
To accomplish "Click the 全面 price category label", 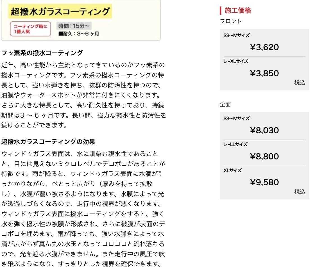I will tap(225, 104).
